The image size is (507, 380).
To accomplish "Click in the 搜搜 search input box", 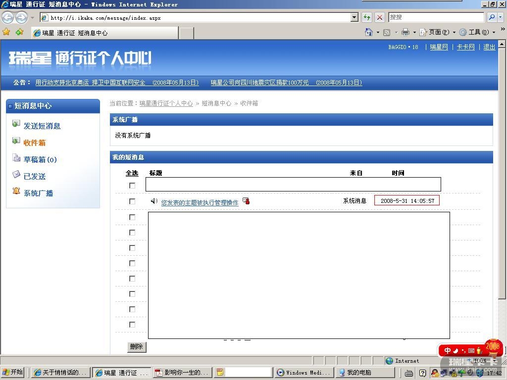I will (436, 17).
